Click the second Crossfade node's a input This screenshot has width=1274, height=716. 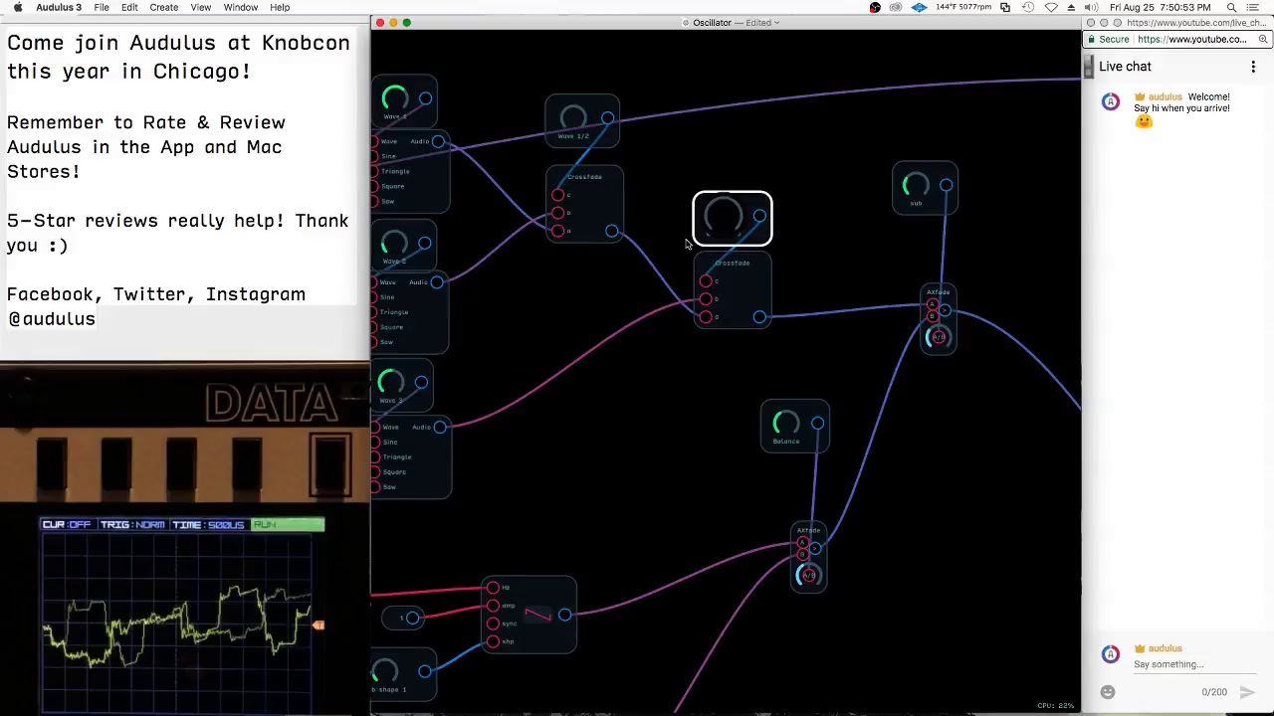[x=706, y=317]
